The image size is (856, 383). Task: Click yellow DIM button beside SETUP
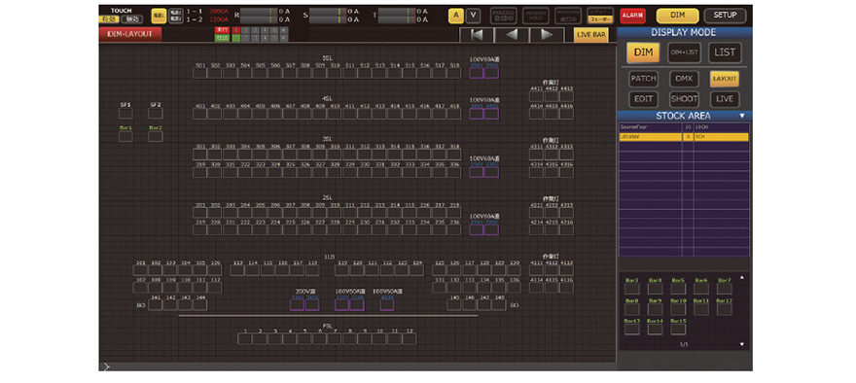[x=677, y=16]
